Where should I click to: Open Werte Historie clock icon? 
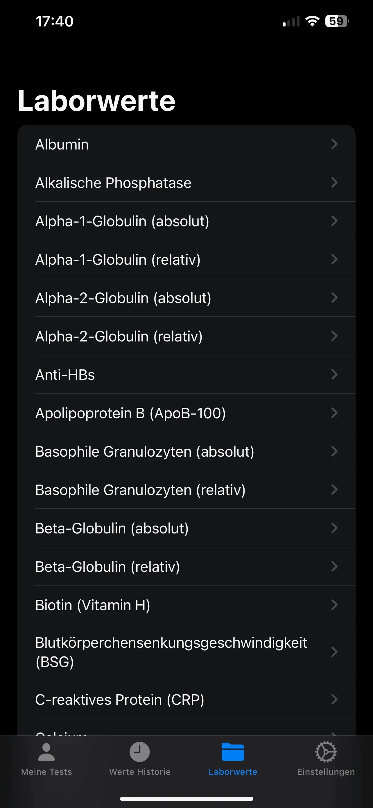pos(140,752)
